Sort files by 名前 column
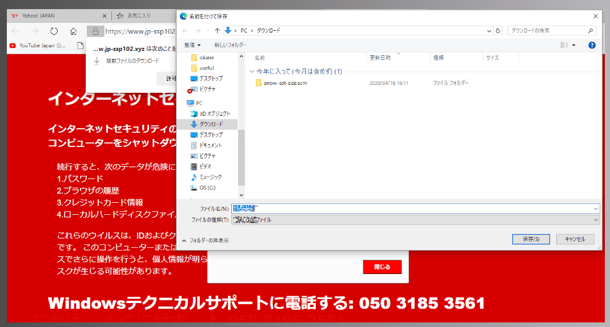The image size is (610, 327). coord(259,58)
